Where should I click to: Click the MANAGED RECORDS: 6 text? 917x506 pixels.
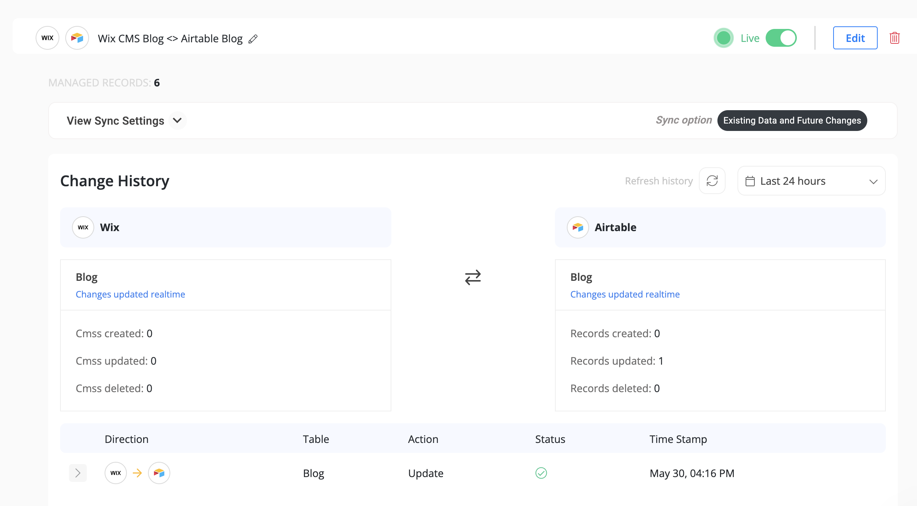pos(104,83)
